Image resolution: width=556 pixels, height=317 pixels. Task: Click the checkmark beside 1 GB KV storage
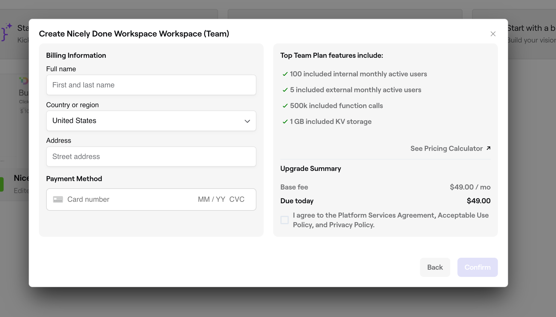(285, 122)
